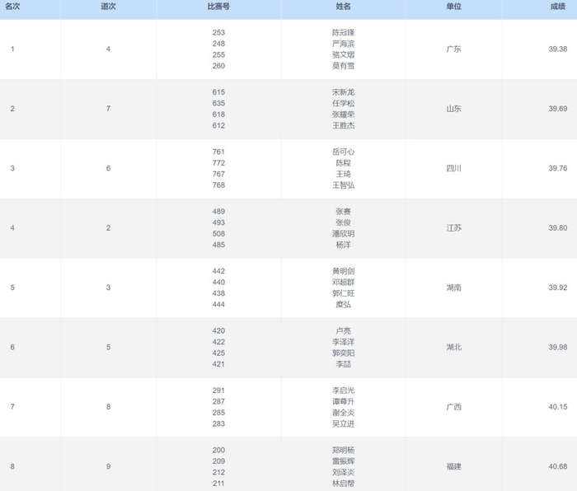Click the 名次 column header
This screenshot has width=577, height=491.
click(12, 7)
